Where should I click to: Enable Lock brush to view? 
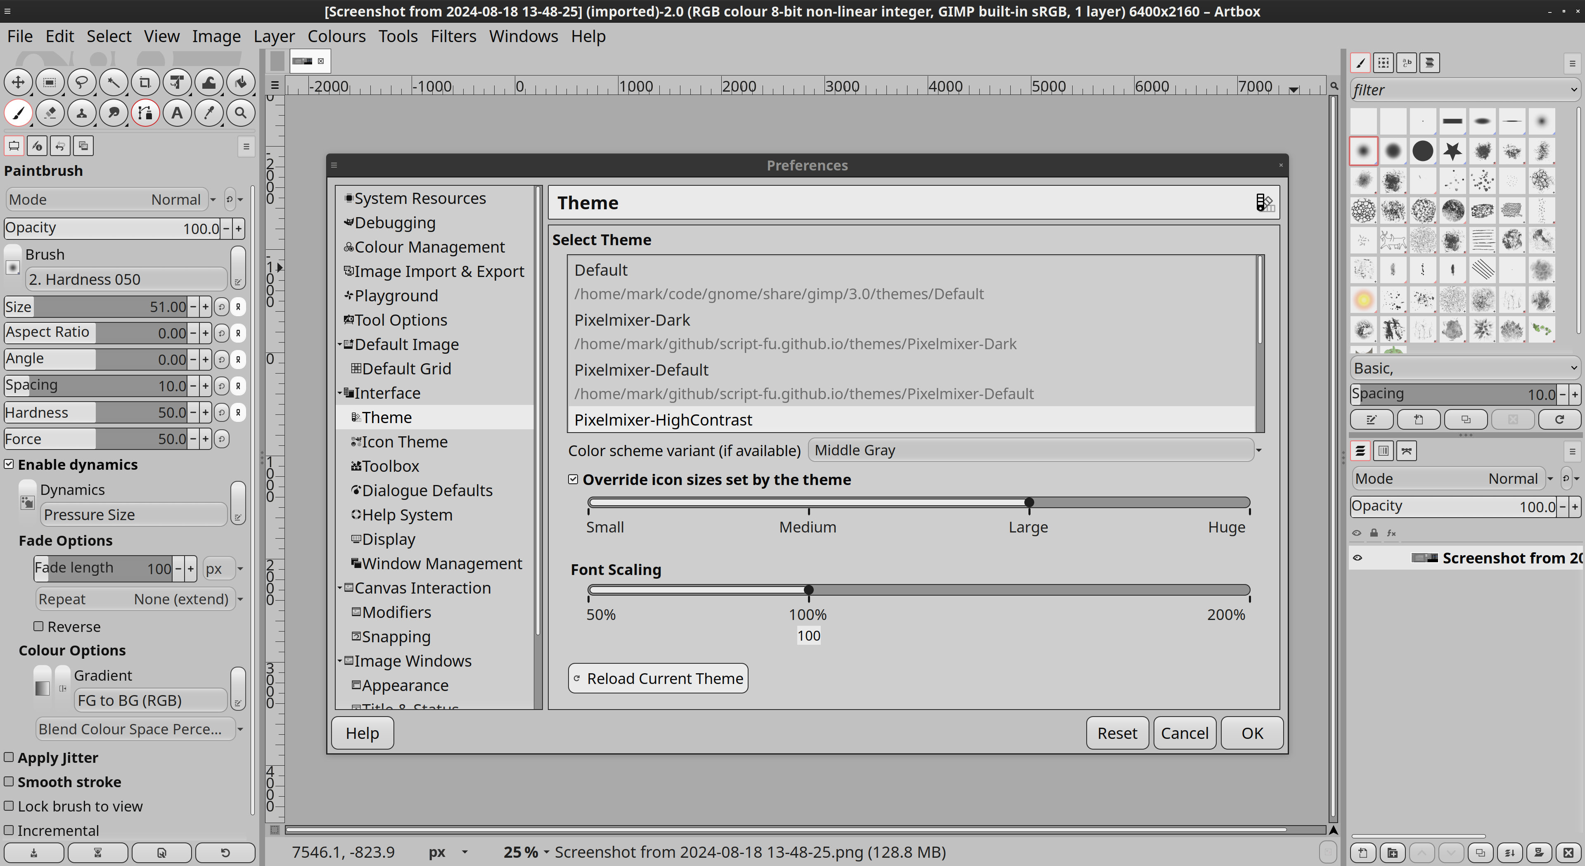click(9, 806)
